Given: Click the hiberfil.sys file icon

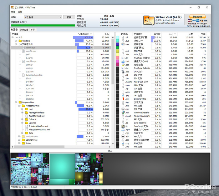Looking at the screenshot, I should (x=24, y=48).
